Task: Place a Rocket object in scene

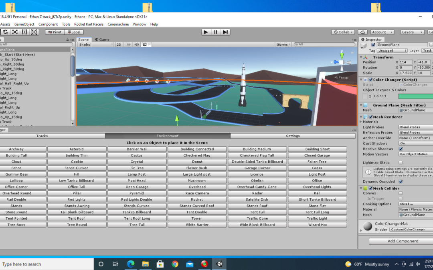Action: point(197,200)
